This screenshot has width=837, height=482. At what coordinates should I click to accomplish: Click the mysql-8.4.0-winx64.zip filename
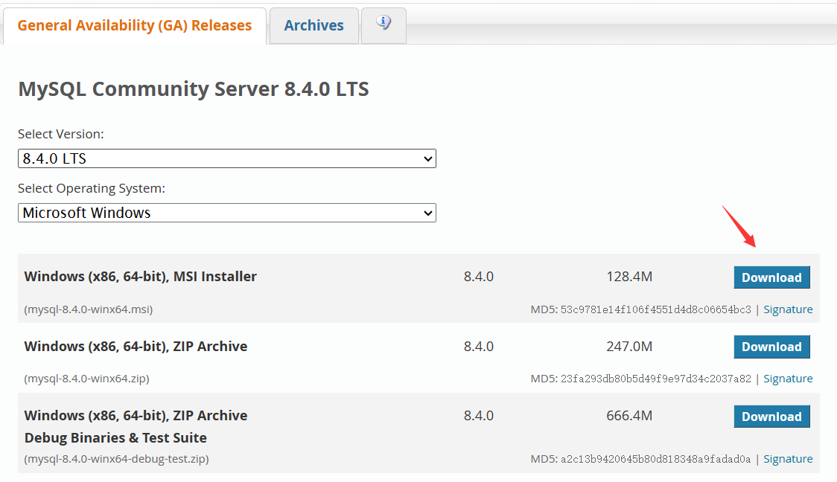click(86, 379)
